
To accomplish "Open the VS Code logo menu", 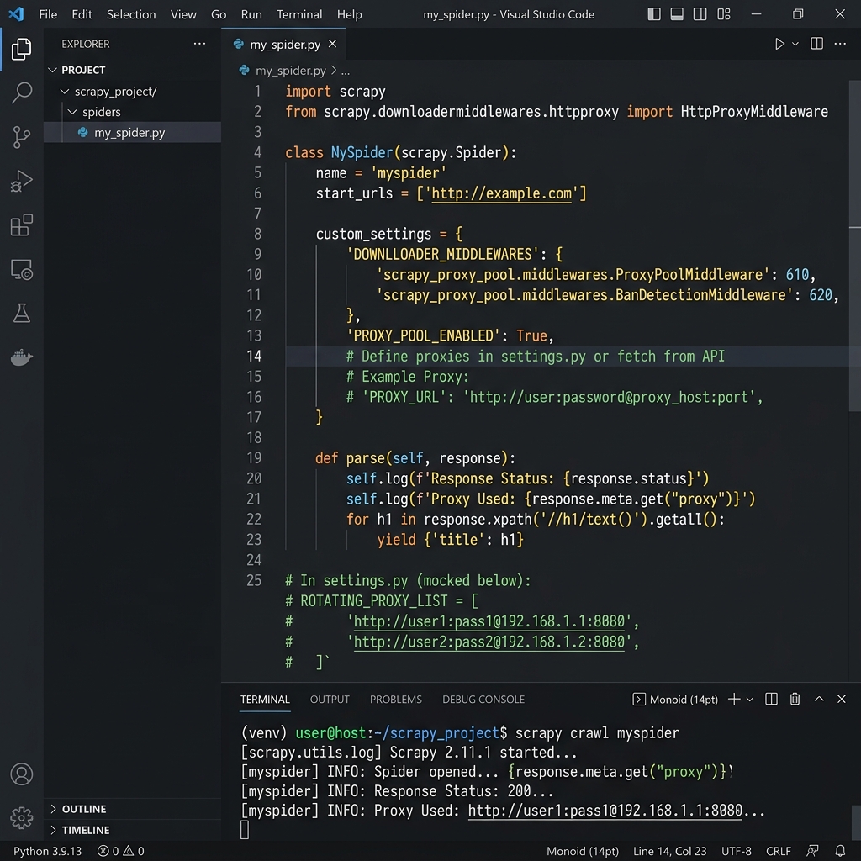I will point(16,14).
